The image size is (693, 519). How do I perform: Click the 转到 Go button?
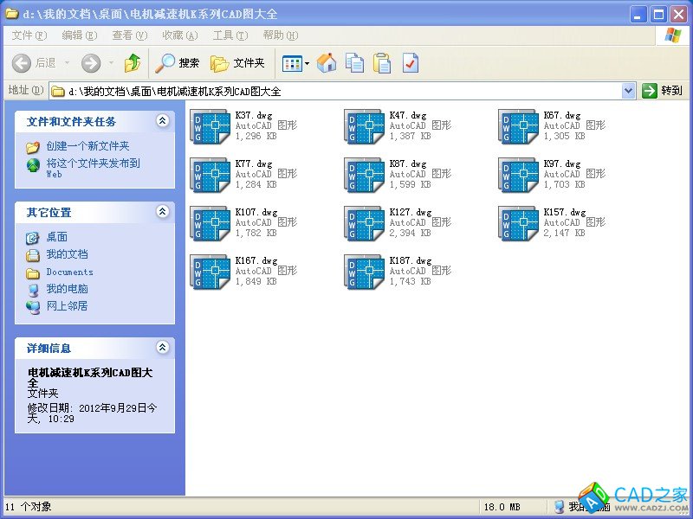pos(663,91)
